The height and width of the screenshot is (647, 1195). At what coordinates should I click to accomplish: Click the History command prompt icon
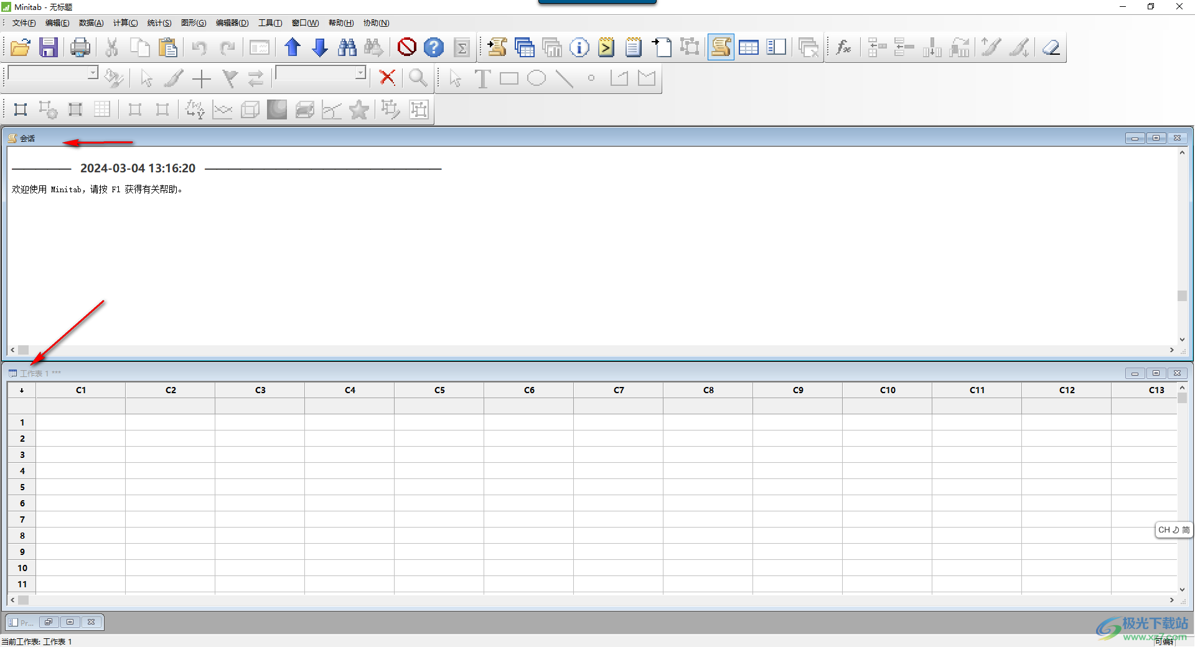tap(606, 47)
